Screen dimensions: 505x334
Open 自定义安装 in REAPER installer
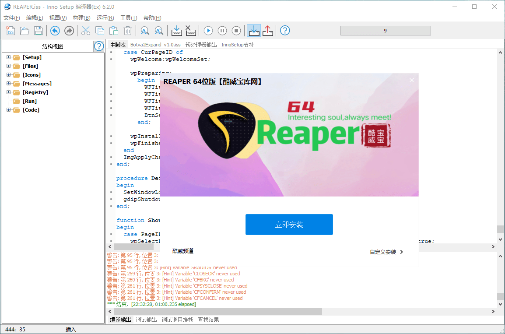coord(386,252)
